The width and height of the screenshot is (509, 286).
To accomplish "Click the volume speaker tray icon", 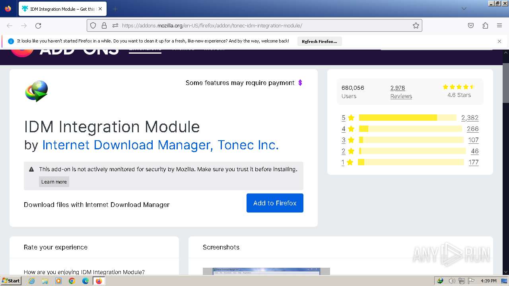I will [x=452, y=281].
